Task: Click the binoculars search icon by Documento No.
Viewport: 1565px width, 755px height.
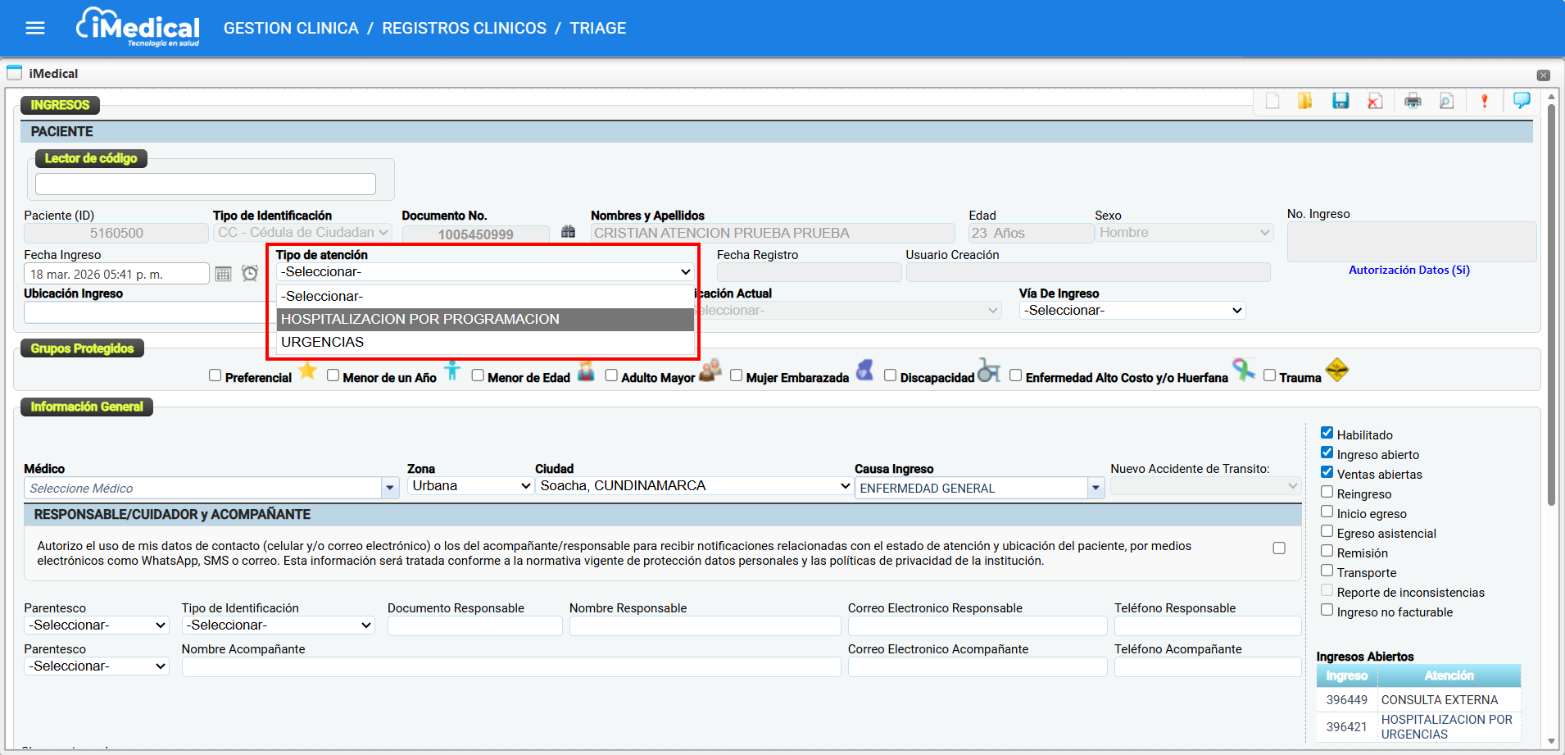Action: (x=568, y=233)
